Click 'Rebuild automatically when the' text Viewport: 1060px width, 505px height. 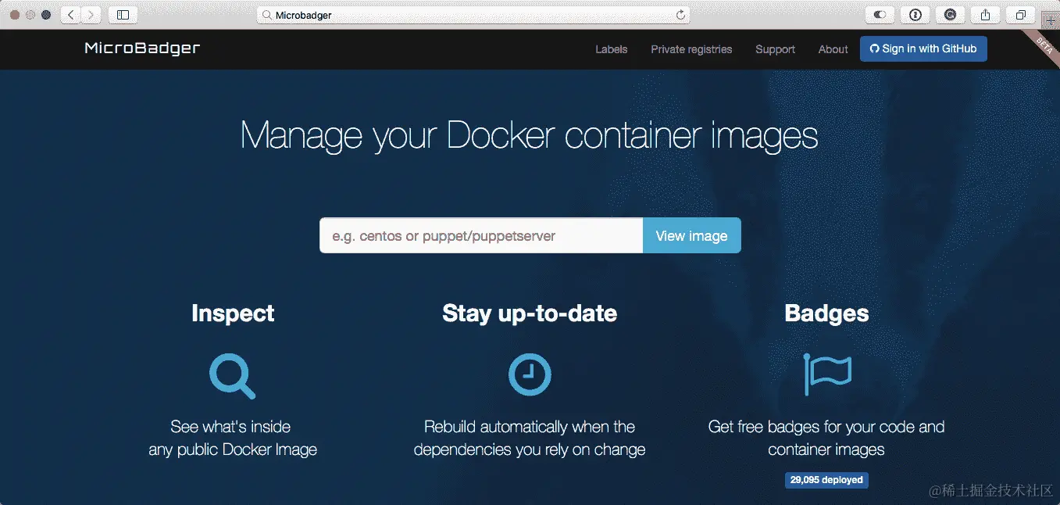tap(530, 427)
